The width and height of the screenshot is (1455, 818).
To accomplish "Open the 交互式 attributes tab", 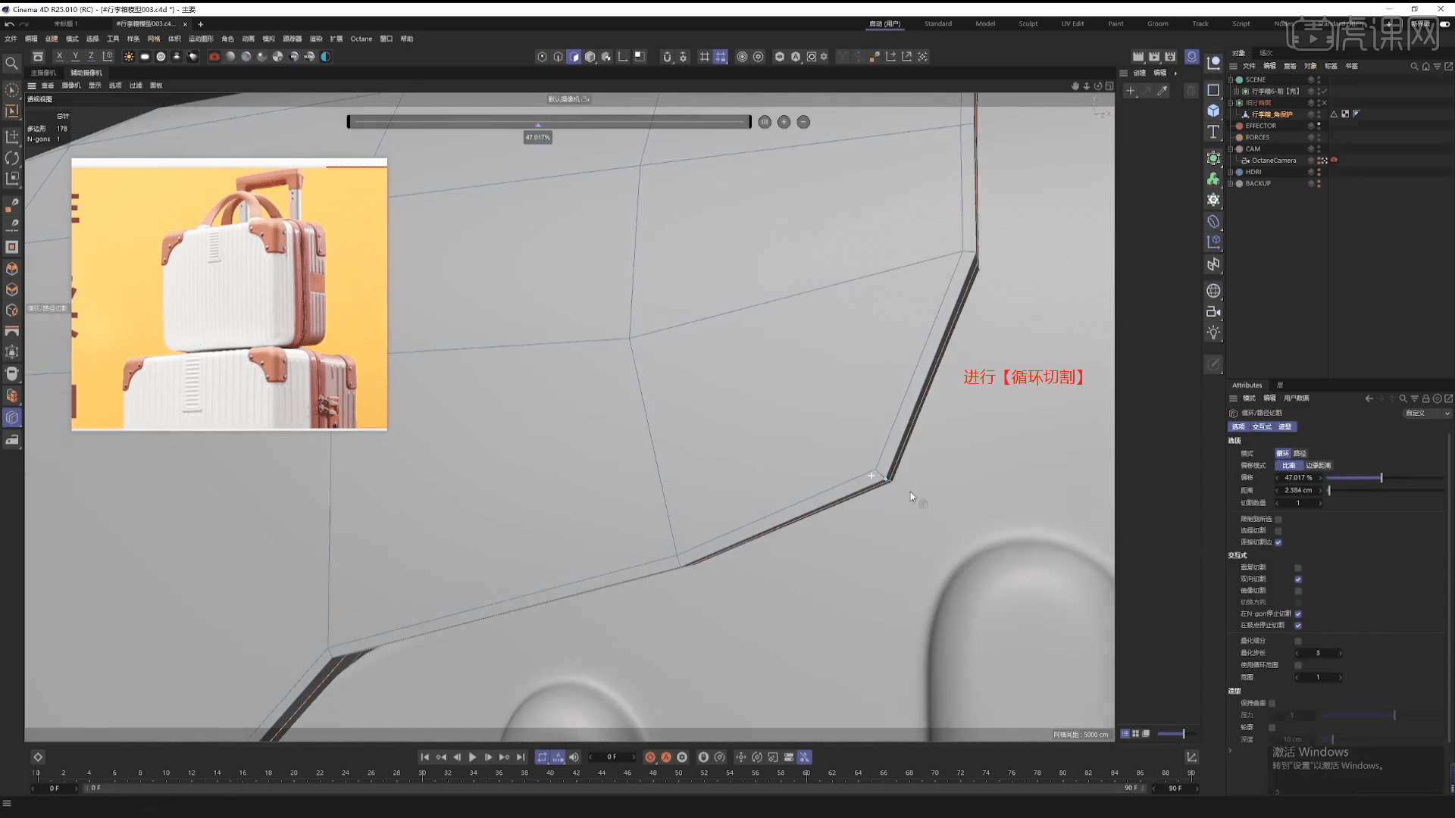I will [1262, 427].
